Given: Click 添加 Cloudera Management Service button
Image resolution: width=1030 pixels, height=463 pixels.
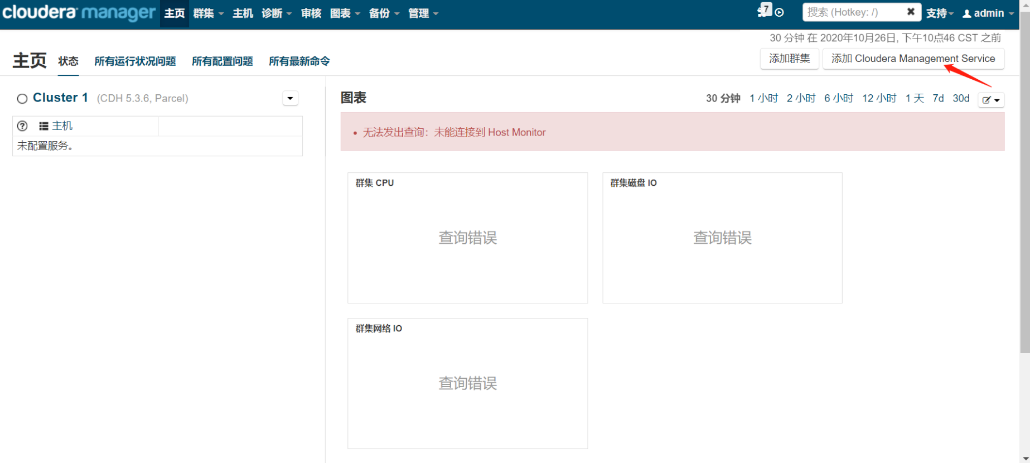Looking at the screenshot, I should click(913, 59).
